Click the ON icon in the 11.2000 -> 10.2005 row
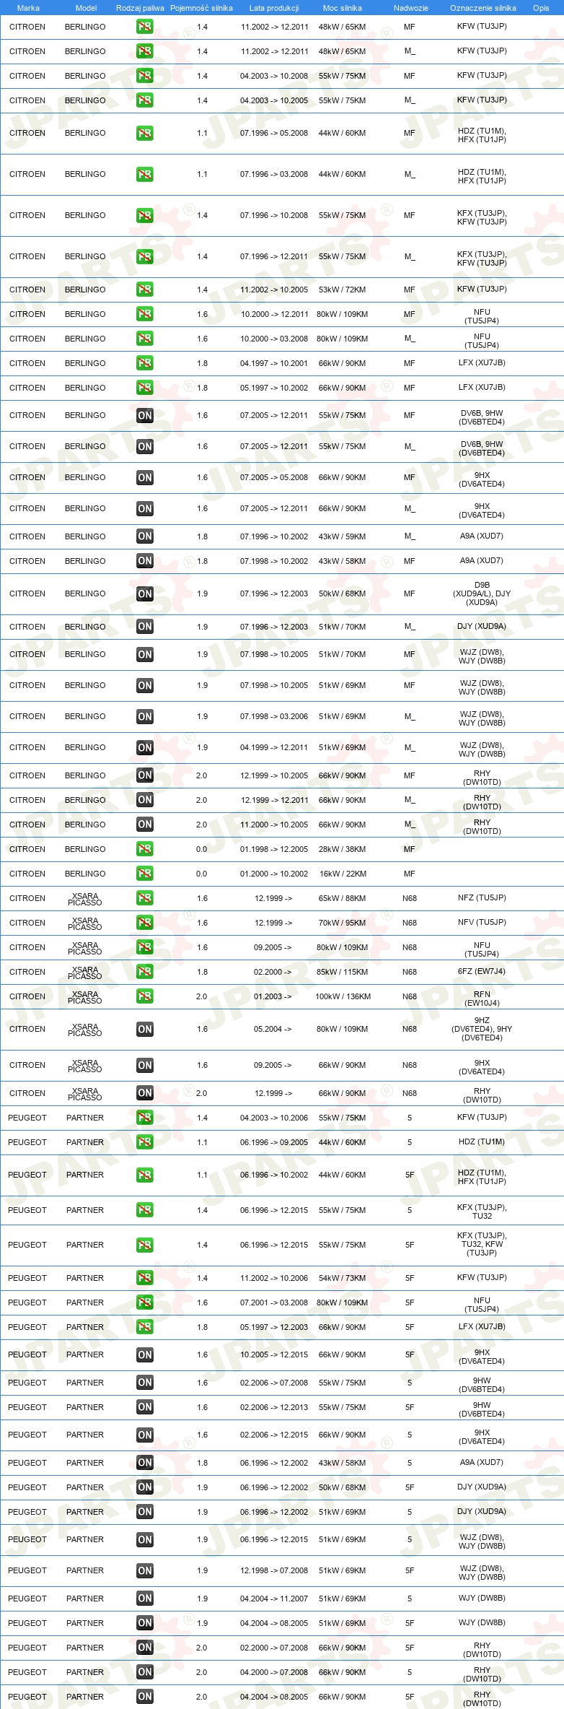 click(x=145, y=825)
